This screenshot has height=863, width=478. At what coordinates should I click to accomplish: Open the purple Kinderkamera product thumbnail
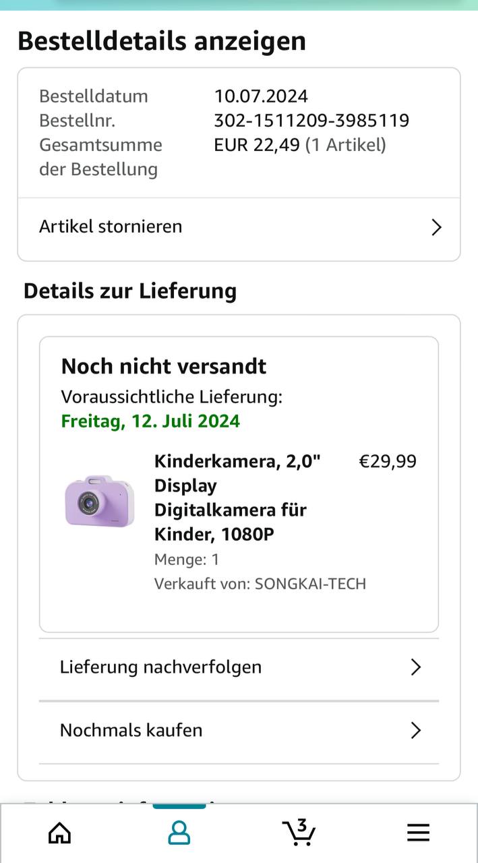click(99, 501)
